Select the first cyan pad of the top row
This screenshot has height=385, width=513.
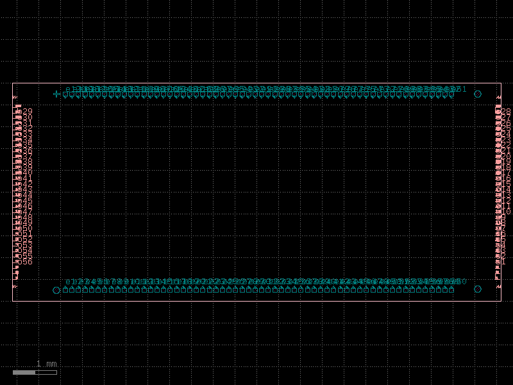(65, 95)
